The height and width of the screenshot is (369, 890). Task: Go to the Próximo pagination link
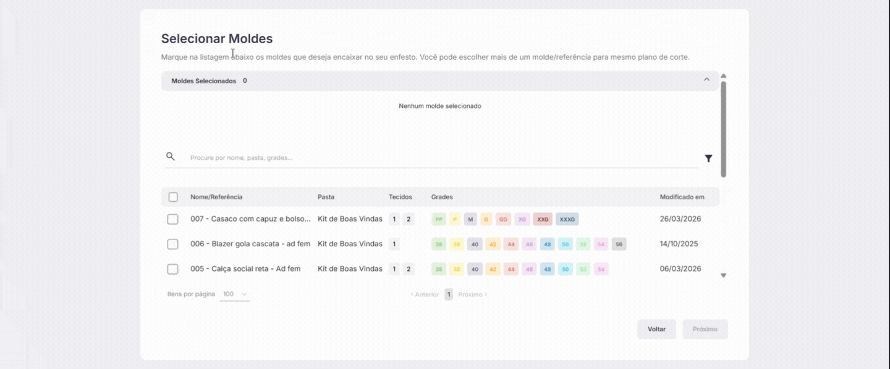point(473,294)
